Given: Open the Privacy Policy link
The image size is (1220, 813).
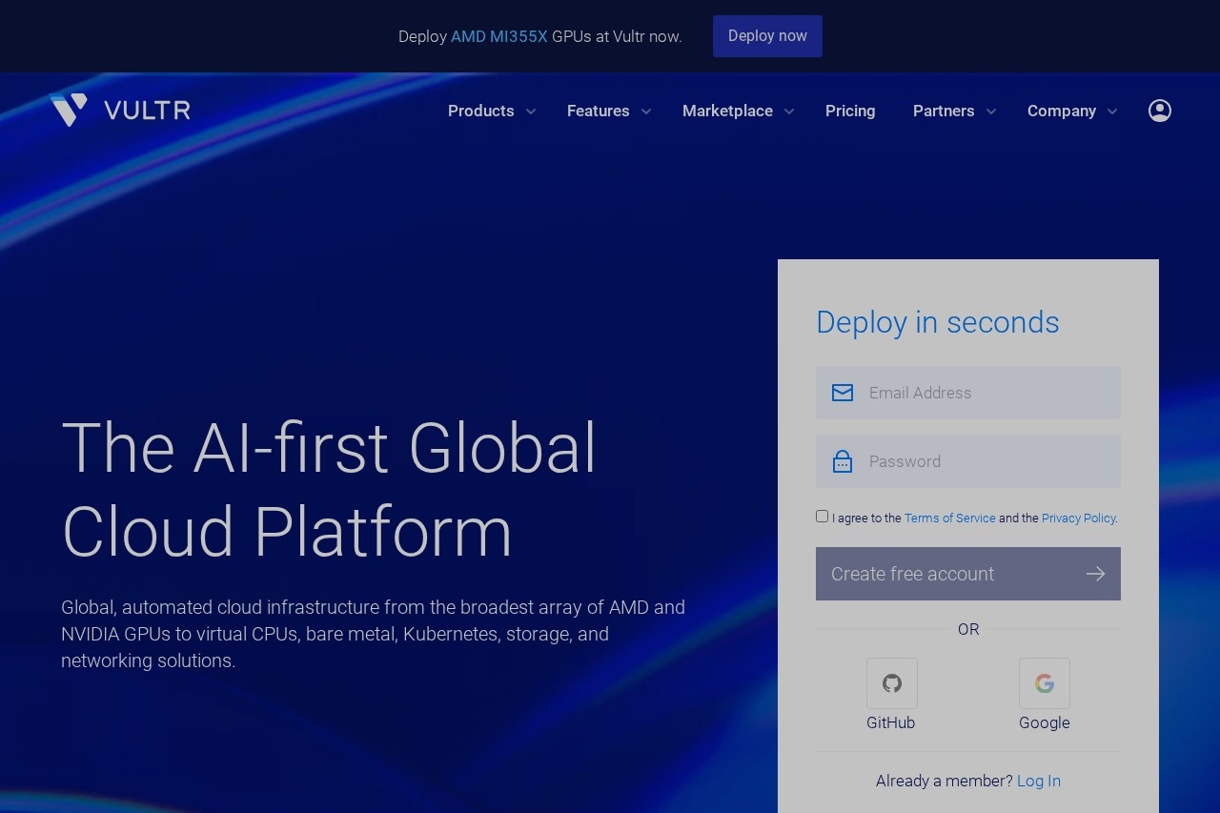Looking at the screenshot, I should (x=1078, y=518).
